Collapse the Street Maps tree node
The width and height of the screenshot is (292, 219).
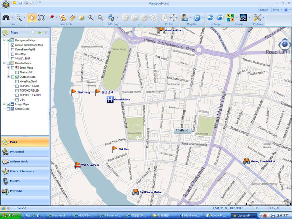click(8, 68)
